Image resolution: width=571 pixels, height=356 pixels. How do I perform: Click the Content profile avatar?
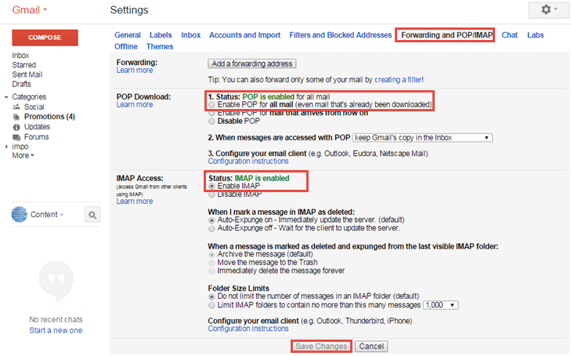coord(20,214)
